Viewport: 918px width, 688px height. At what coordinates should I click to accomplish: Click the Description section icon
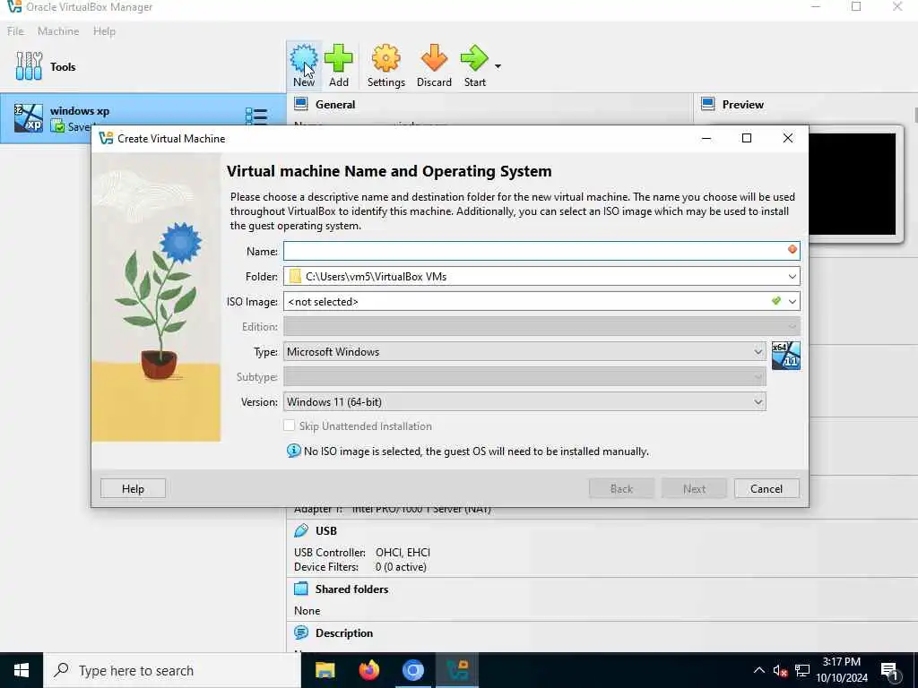click(301, 632)
